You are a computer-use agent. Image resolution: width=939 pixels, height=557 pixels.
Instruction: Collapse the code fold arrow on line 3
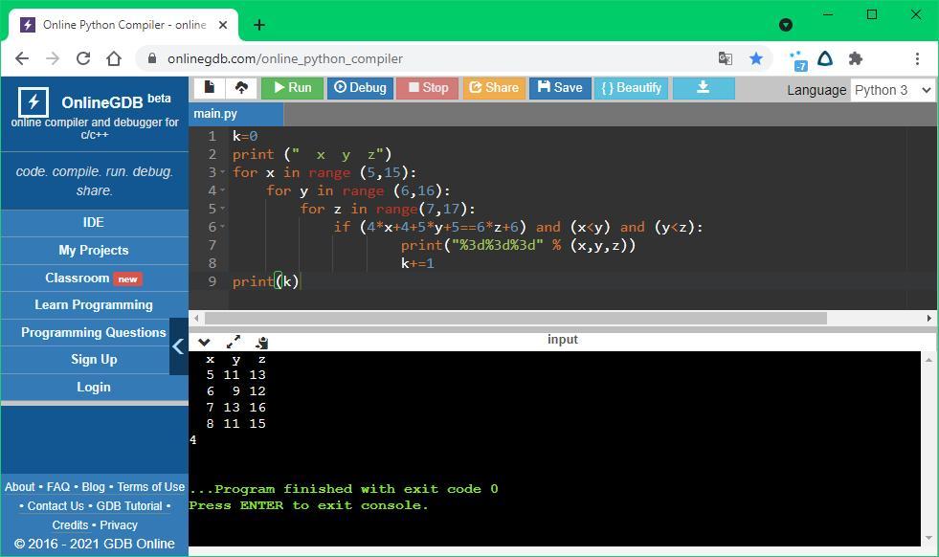[223, 172]
